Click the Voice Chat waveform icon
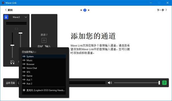The height and width of the screenshot is (101, 172). click(x=24, y=68)
